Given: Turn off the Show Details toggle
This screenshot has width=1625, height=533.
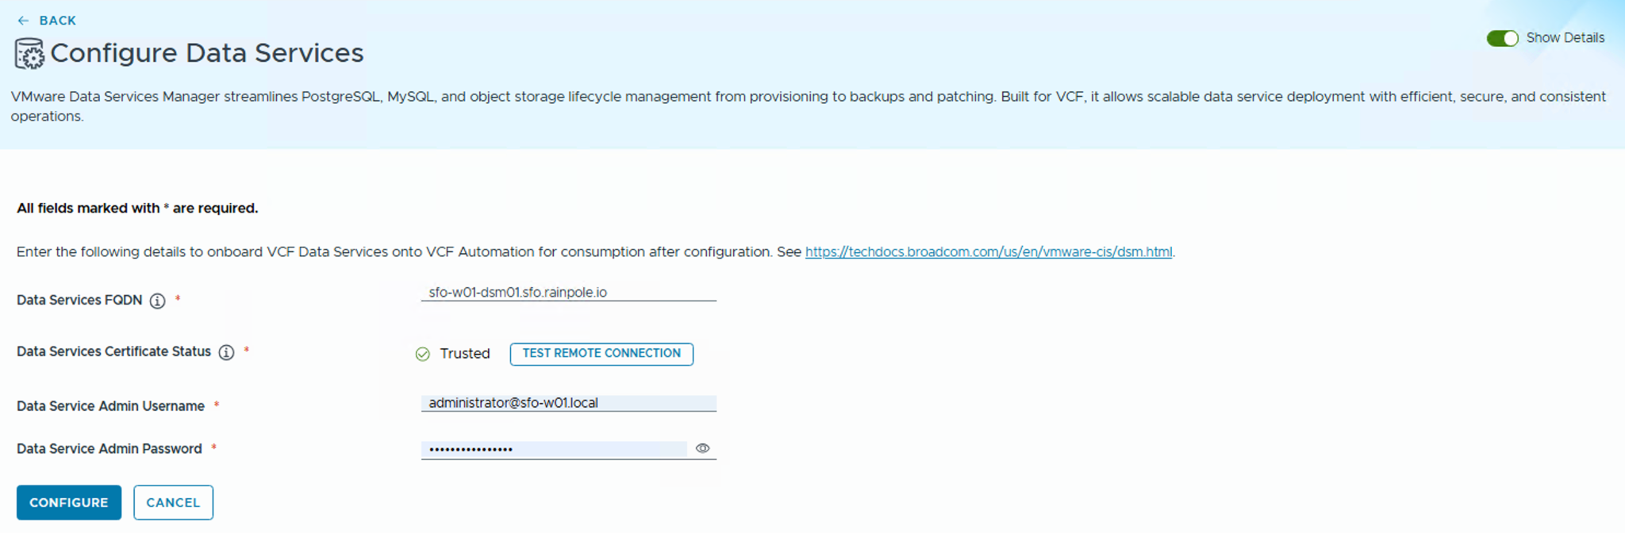Looking at the screenshot, I should tap(1501, 38).
